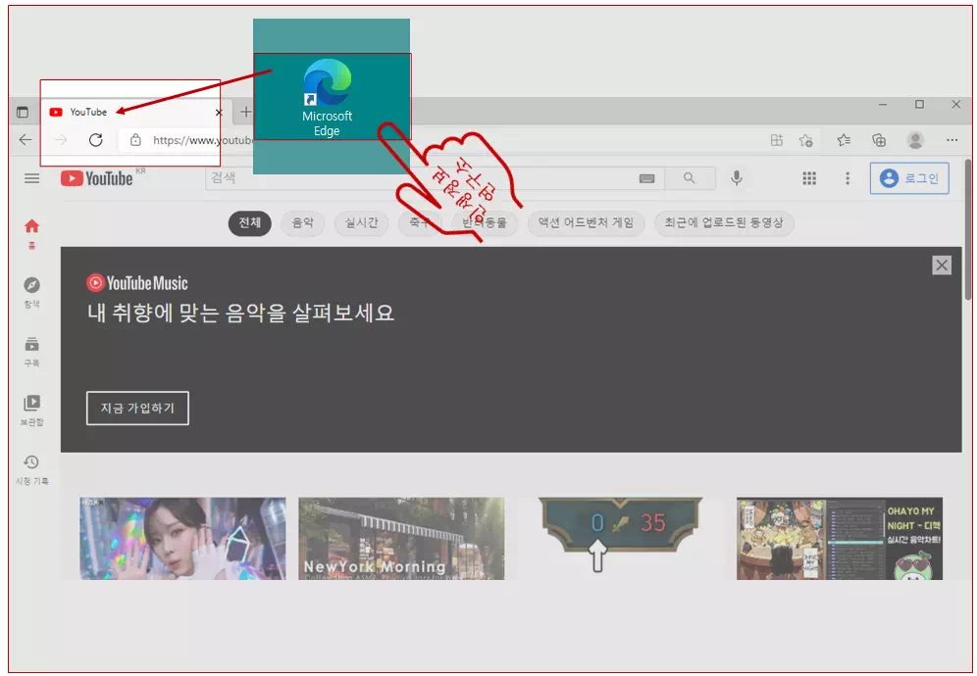Open Library icon in sidebar
The height and width of the screenshot is (676, 977).
pos(31,410)
